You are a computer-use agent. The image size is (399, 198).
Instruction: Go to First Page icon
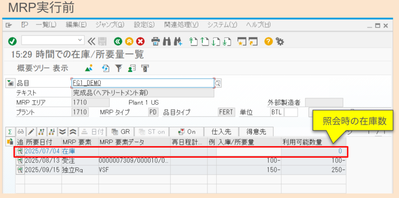click(194, 41)
